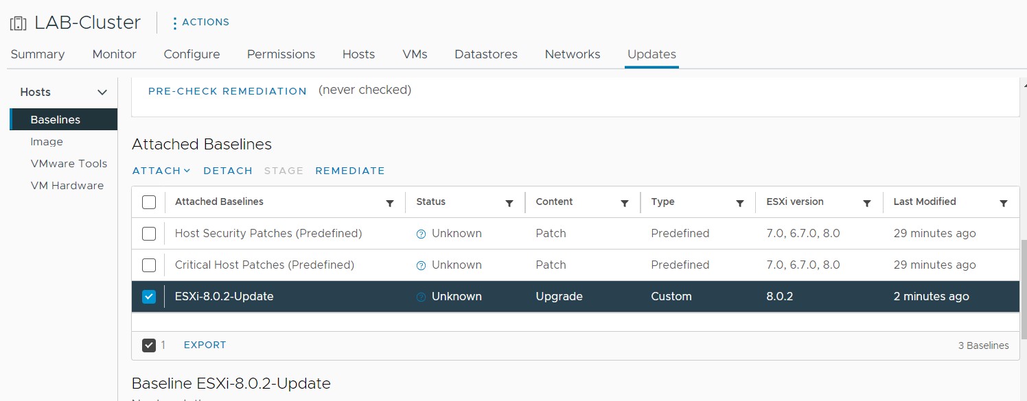Click Unknown status icon for Host Security Patches
This screenshot has width=1027, height=401.
coord(422,234)
